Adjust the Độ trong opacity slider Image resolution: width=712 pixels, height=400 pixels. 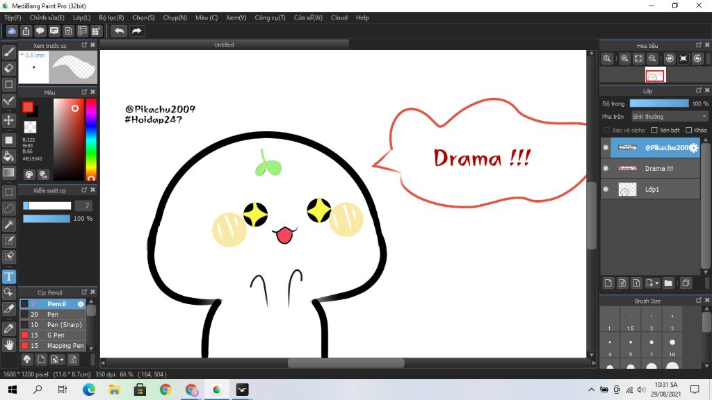tap(659, 103)
